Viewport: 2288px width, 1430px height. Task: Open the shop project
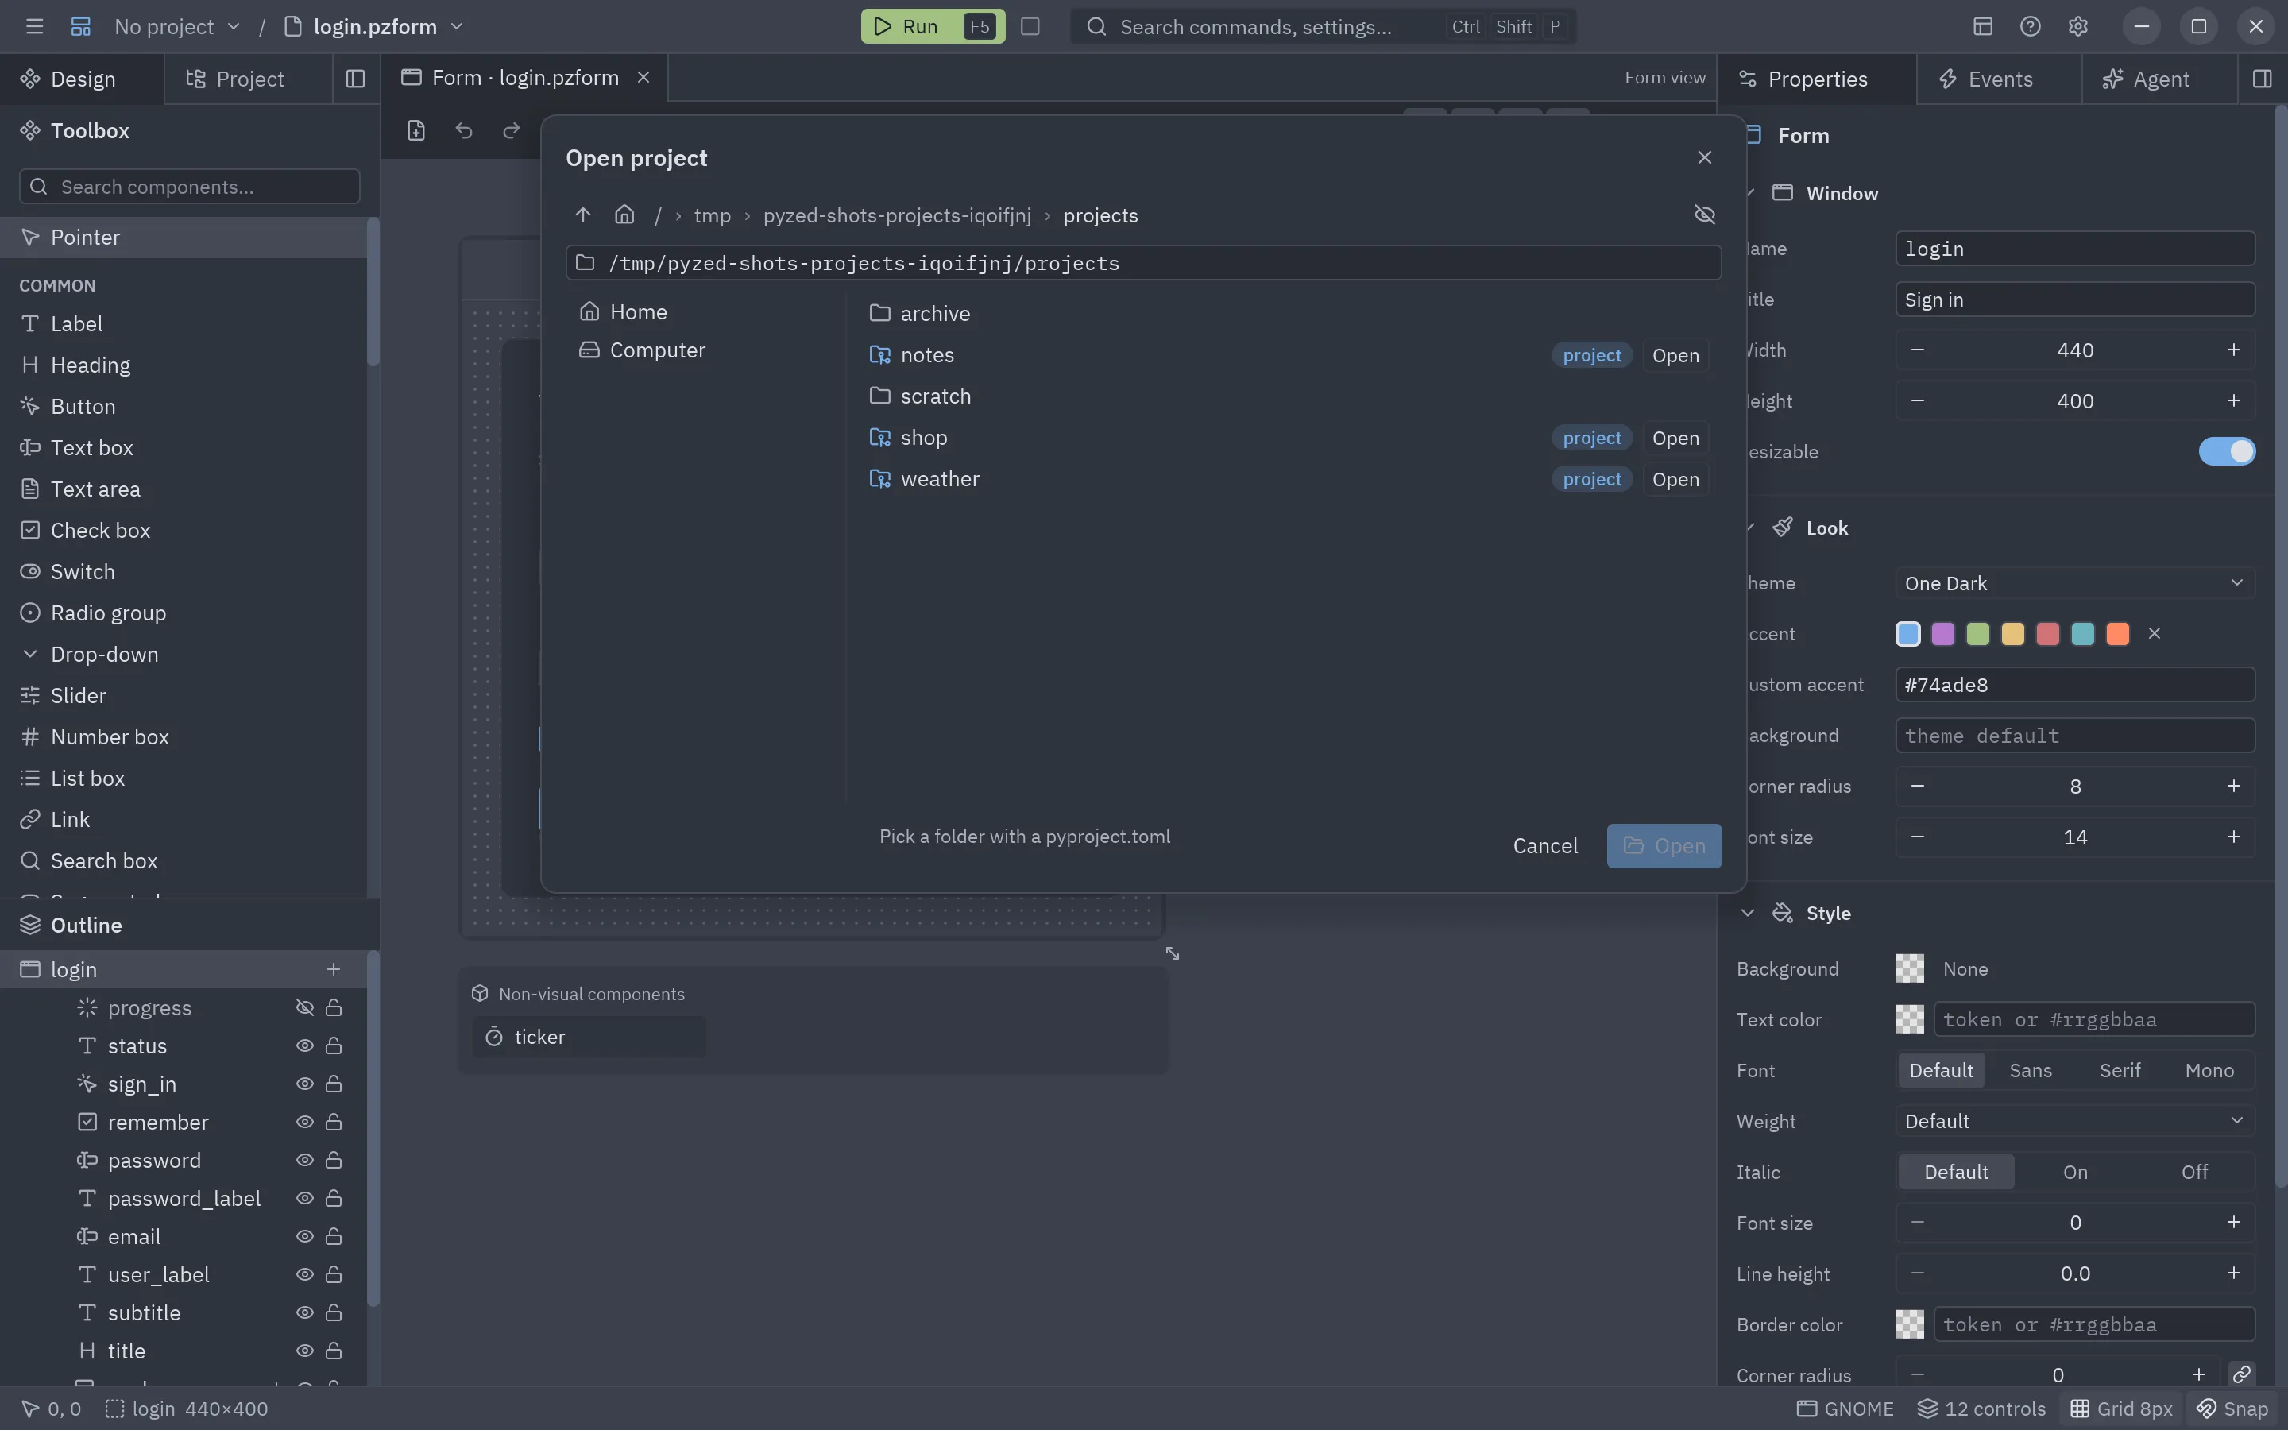click(x=1675, y=438)
